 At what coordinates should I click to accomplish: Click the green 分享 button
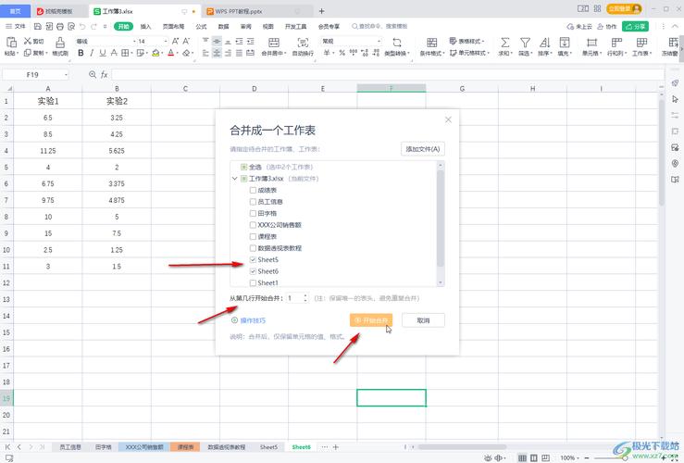point(635,27)
